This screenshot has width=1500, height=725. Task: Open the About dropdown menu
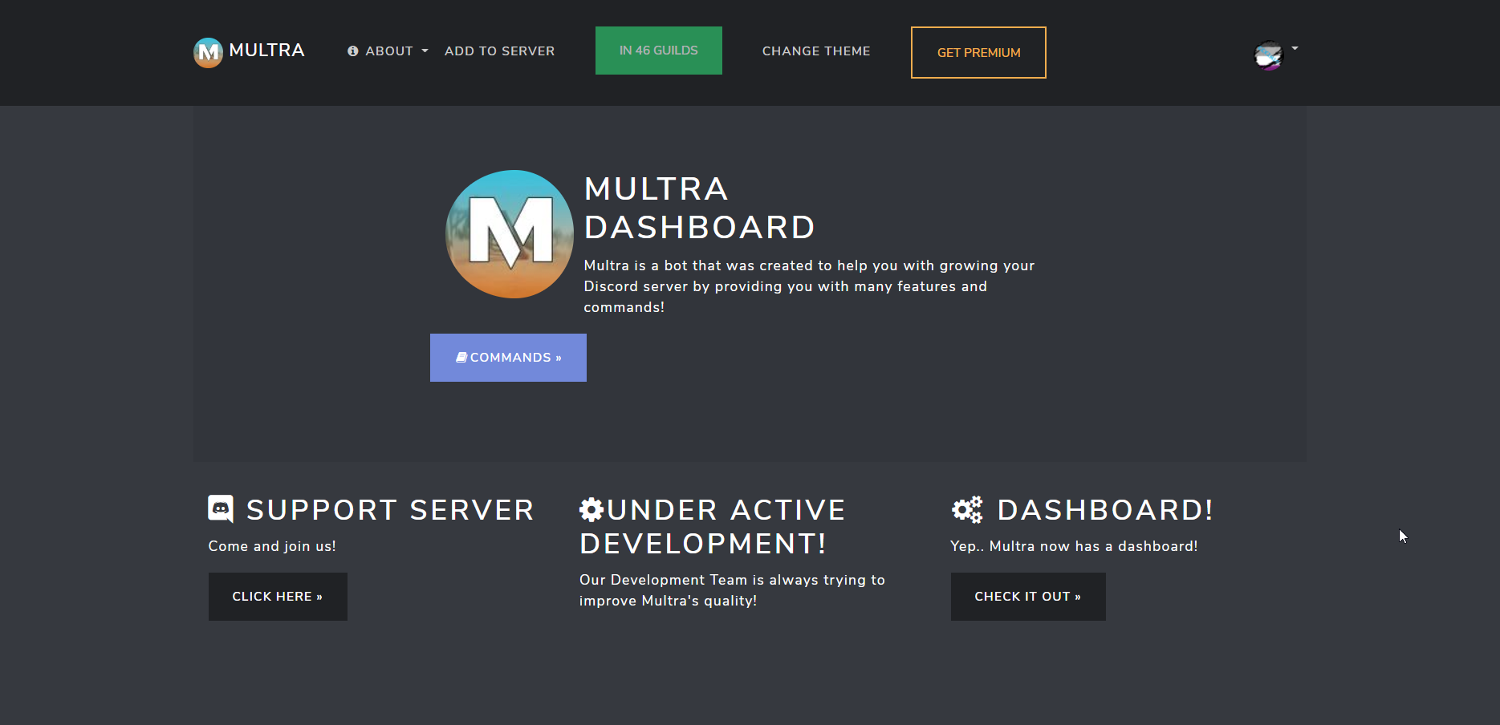click(x=388, y=51)
